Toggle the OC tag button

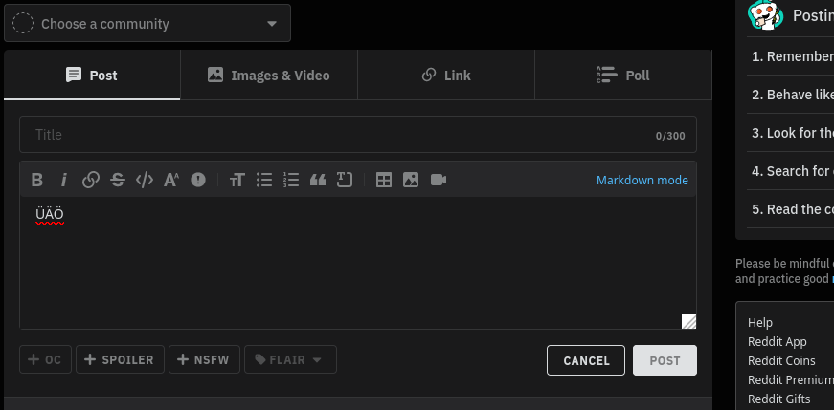(45, 359)
